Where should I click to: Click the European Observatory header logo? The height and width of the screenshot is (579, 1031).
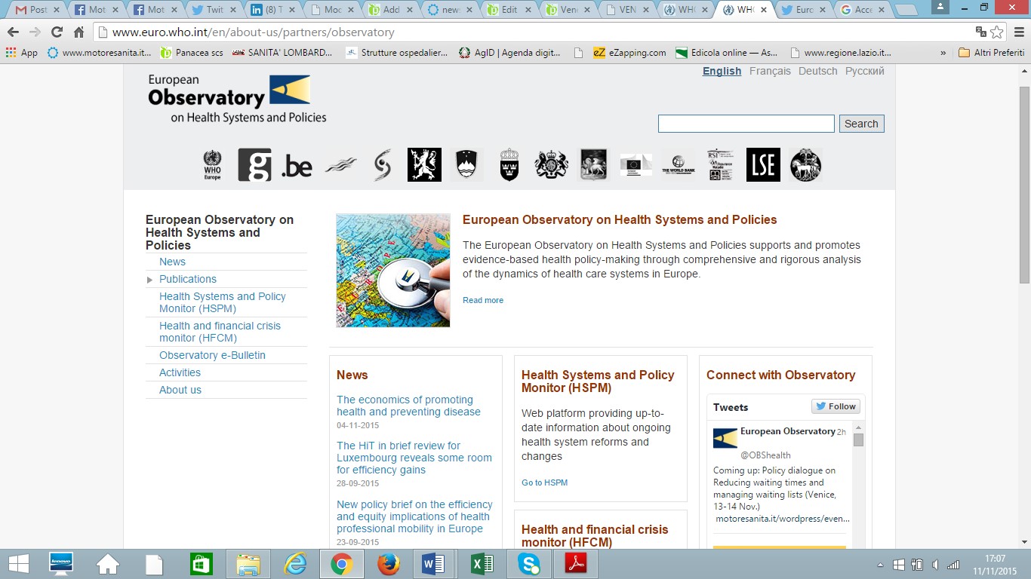pos(237,99)
